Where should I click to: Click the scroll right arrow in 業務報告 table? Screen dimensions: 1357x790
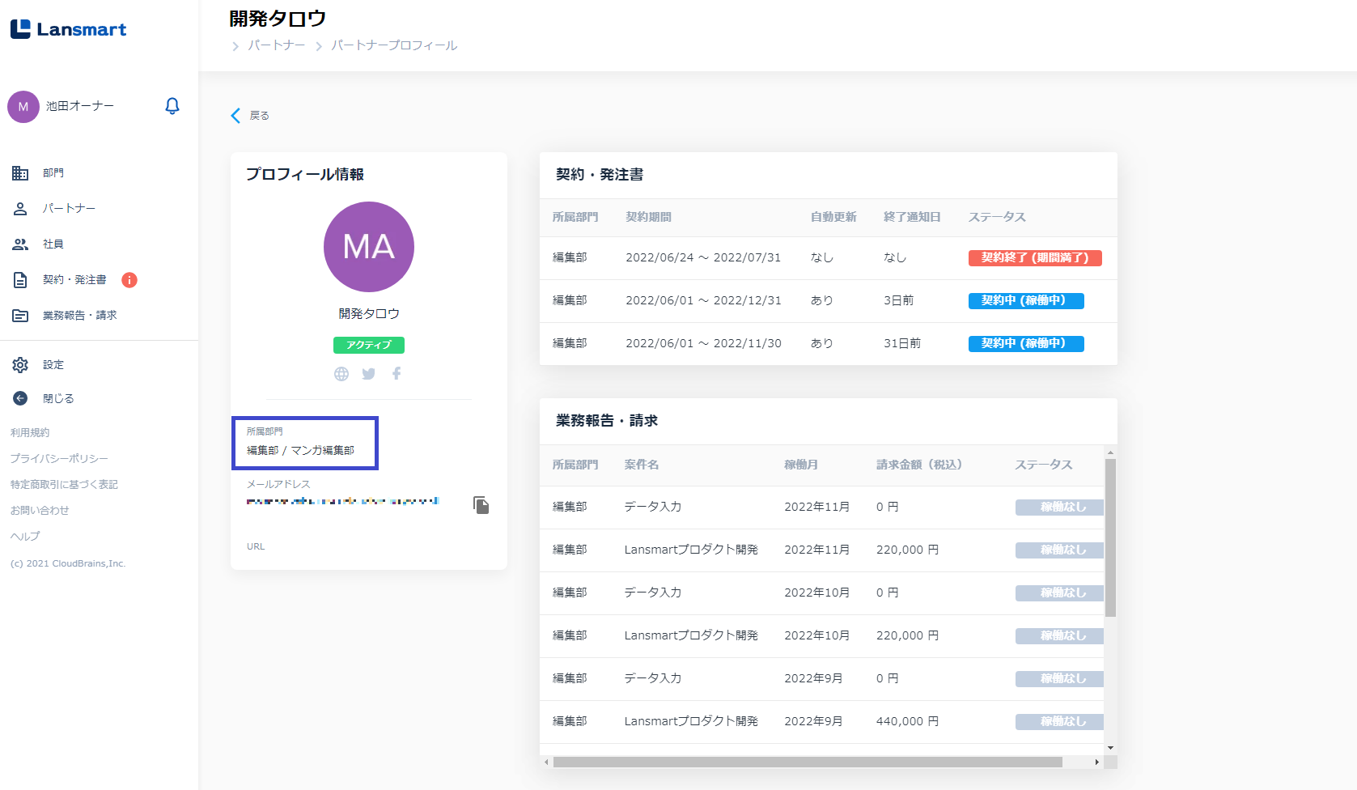[1096, 762]
